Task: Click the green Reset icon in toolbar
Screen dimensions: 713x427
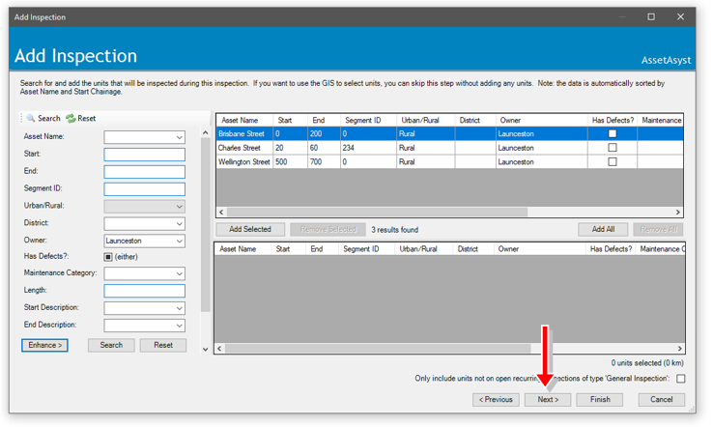Action: [x=71, y=119]
